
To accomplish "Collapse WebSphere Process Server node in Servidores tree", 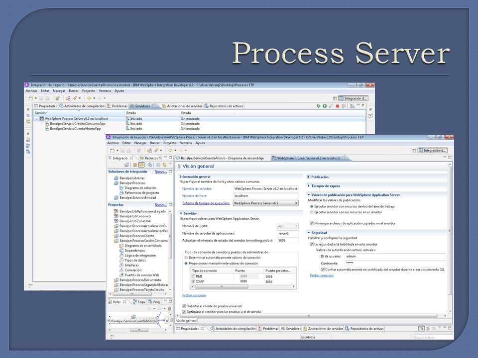I will click(x=36, y=119).
